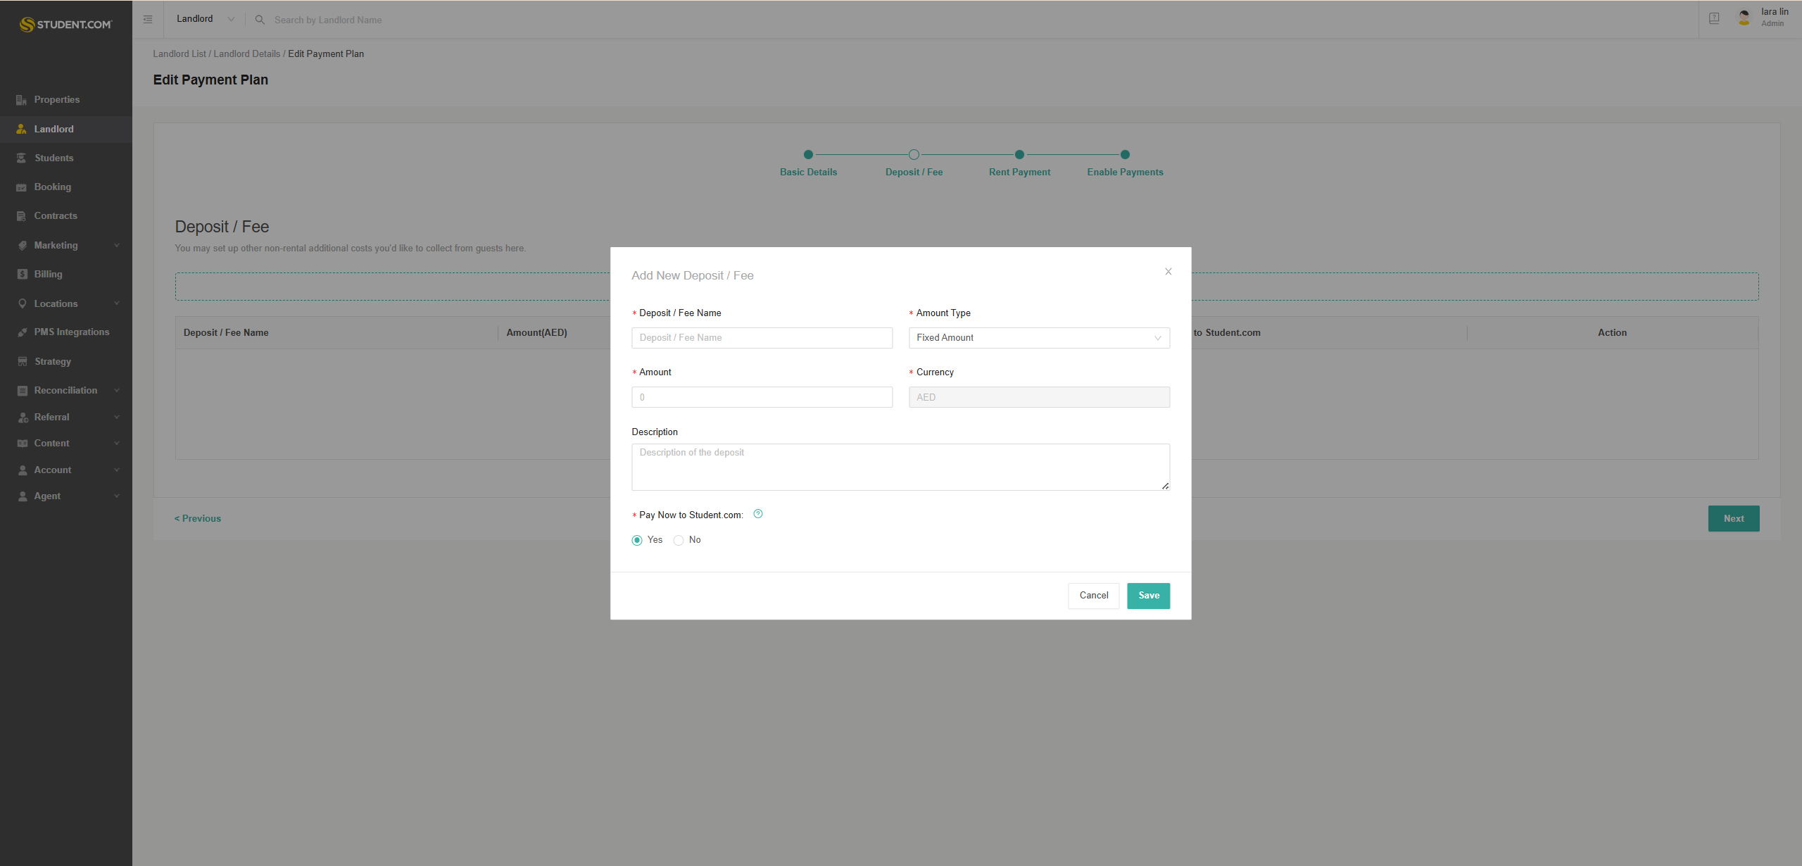Open the Billing section icon
This screenshot has height=866, width=1802.
[22, 274]
